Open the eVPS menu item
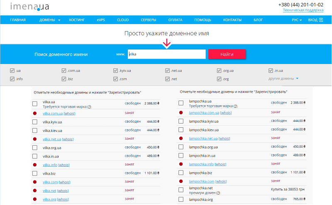The height and width of the screenshot is (205, 332). 101,20
